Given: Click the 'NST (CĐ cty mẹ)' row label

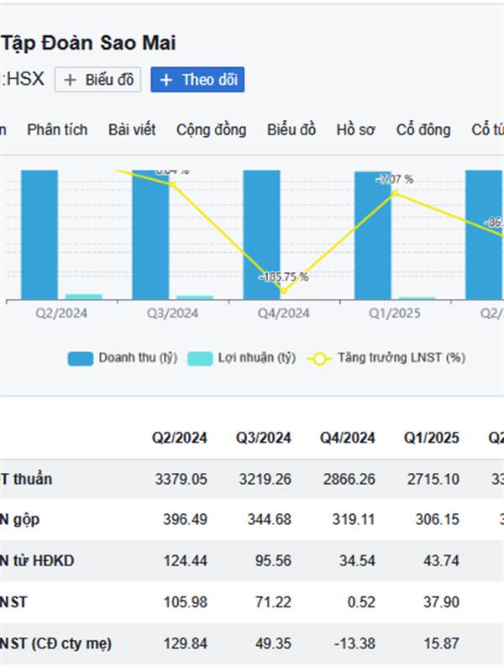Looking at the screenshot, I should [x=55, y=644].
